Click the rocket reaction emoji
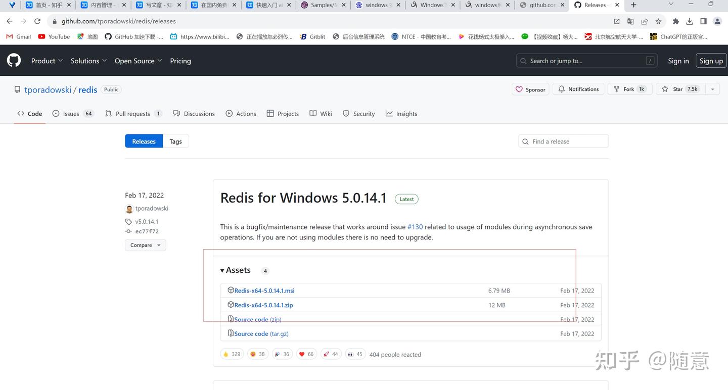This screenshot has width=728, height=390. (x=331, y=354)
